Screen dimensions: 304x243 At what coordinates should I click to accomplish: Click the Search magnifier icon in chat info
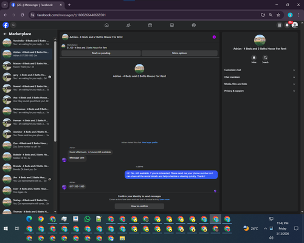(x=265, y=58)
